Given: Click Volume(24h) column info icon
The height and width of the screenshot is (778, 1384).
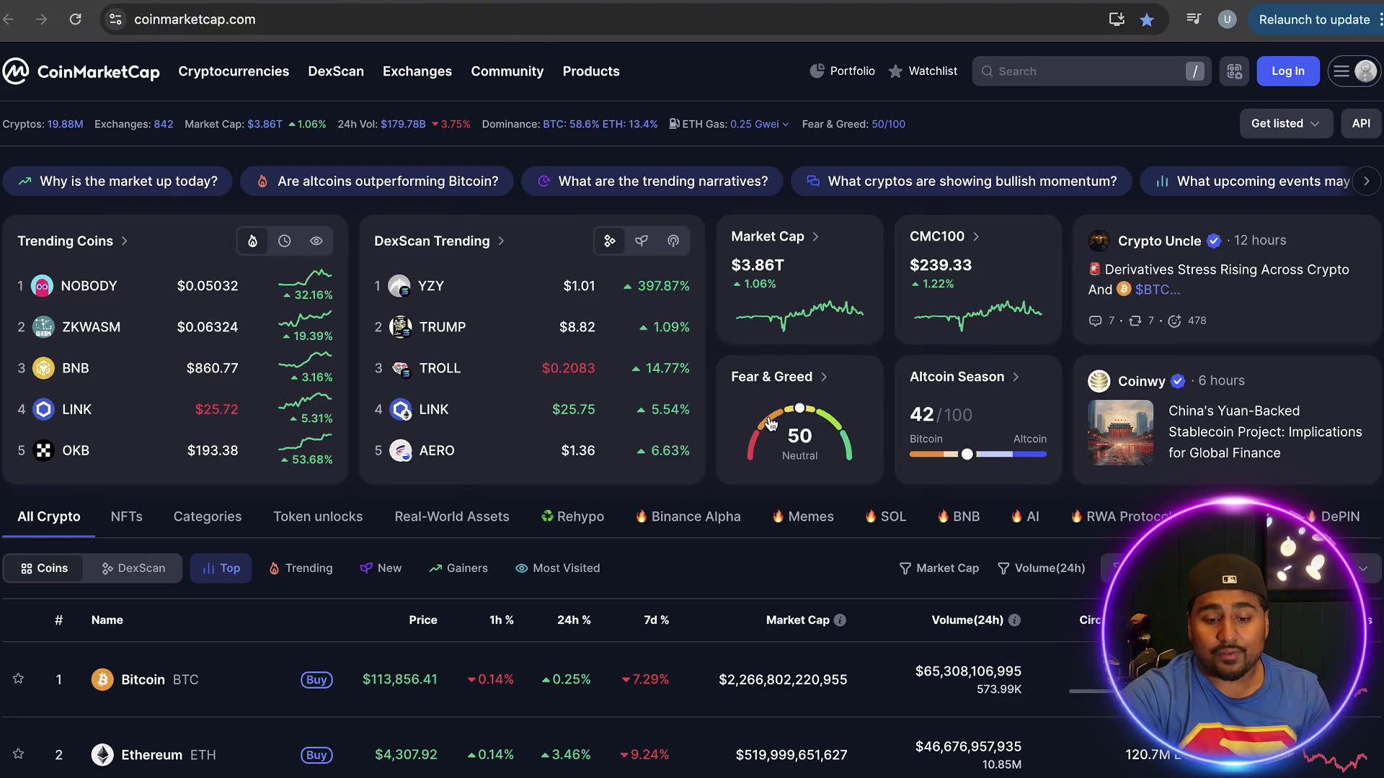Looking at the screenshot, I should (1014, 620).
